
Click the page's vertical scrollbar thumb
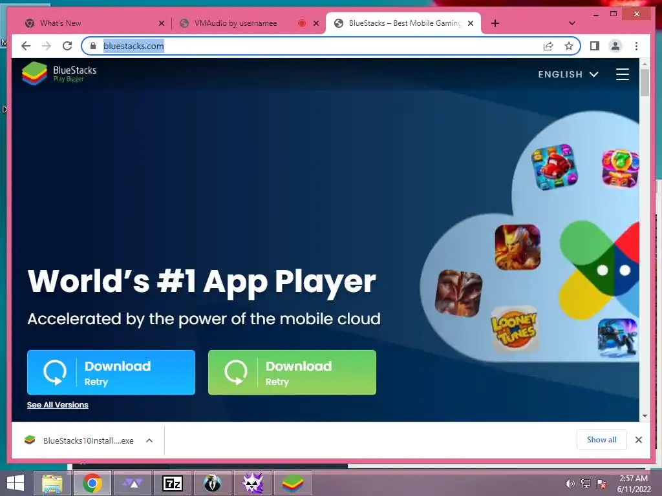click(645, 83)
